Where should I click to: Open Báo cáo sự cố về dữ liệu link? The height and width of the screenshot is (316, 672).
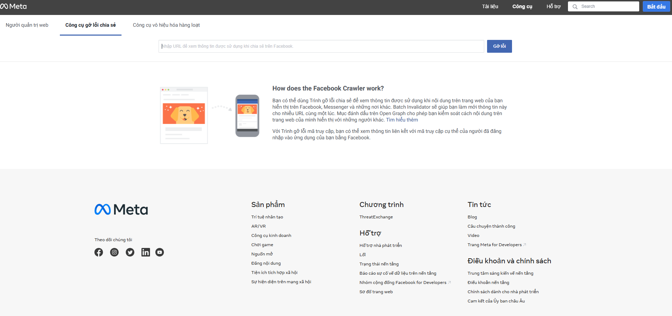click(x=398, y=273)
